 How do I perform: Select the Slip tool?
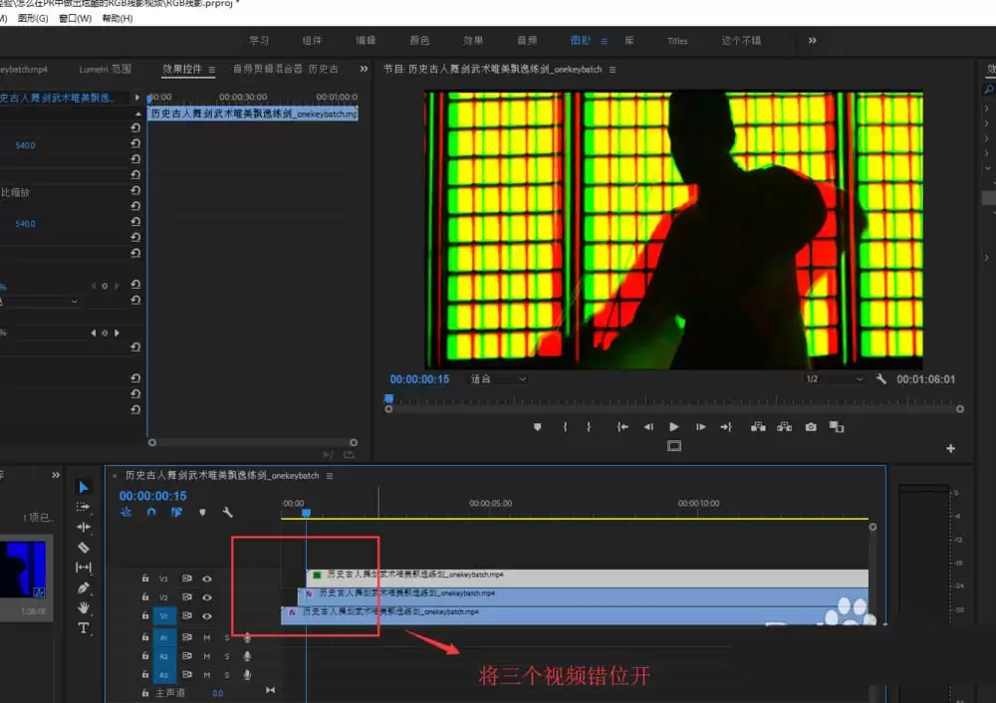coord(84,568)
